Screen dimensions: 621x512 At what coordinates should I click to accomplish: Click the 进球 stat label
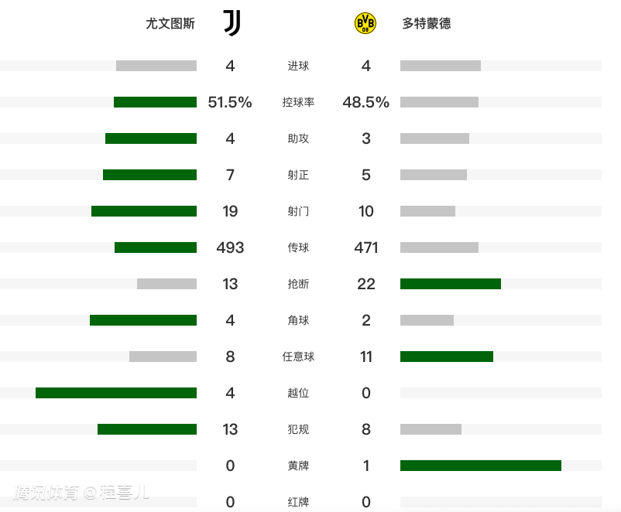(298, 66)
